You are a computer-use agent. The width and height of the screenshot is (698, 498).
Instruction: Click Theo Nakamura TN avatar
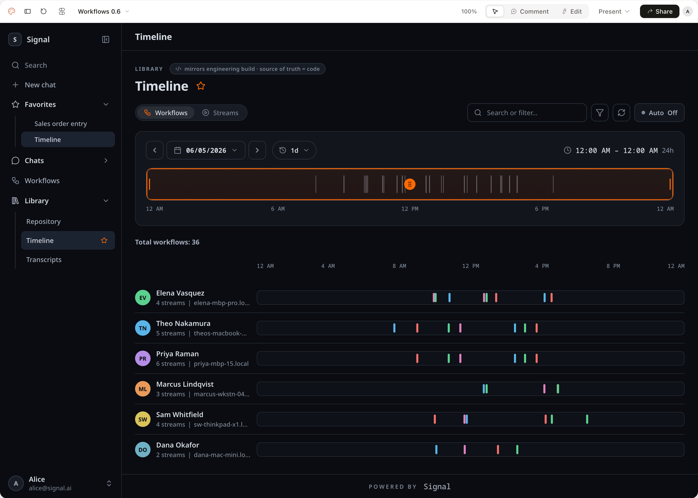143,328
